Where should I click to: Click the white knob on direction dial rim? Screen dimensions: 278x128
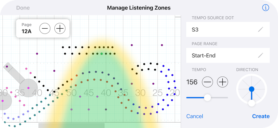pyautogui.click(x=252, y=103)
